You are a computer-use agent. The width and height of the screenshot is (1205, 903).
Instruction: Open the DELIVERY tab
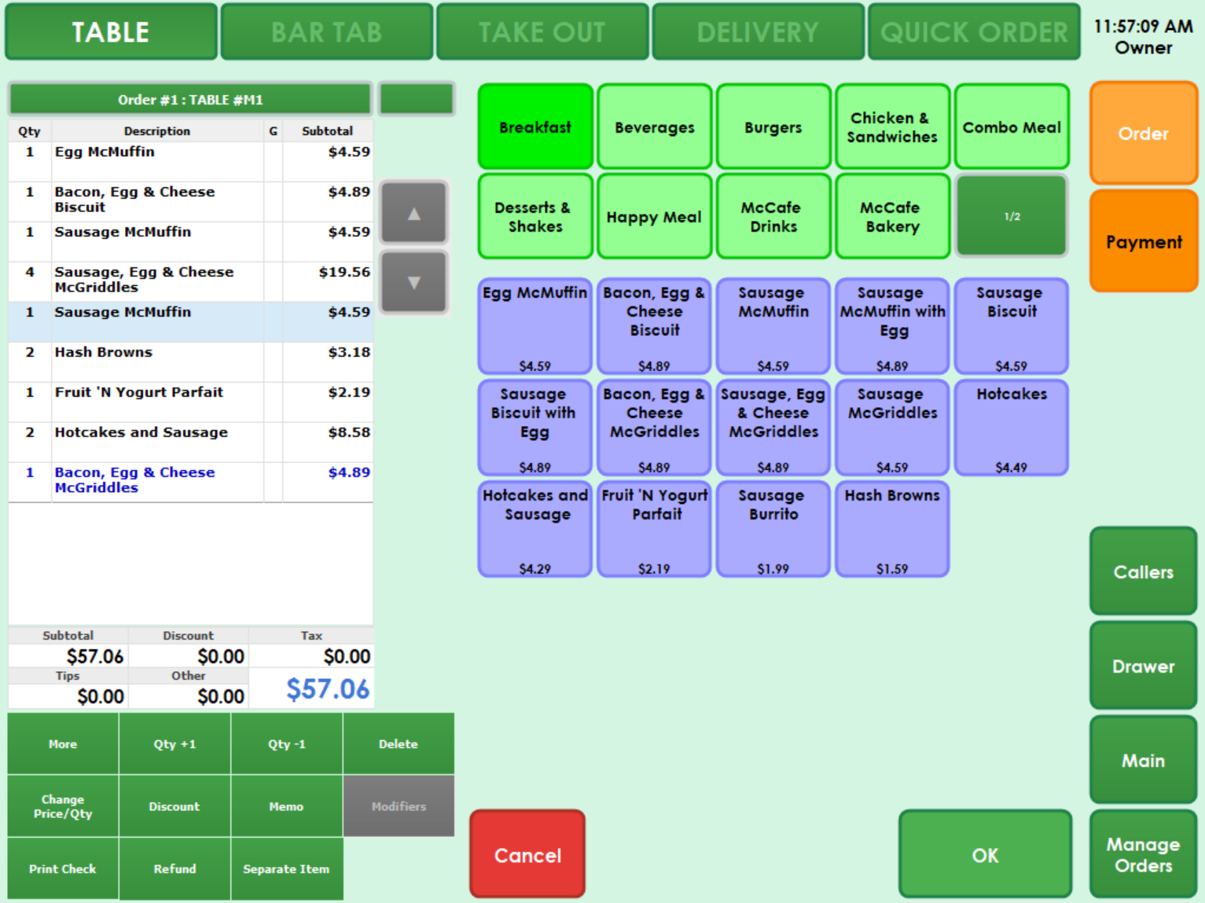[758, 32]
